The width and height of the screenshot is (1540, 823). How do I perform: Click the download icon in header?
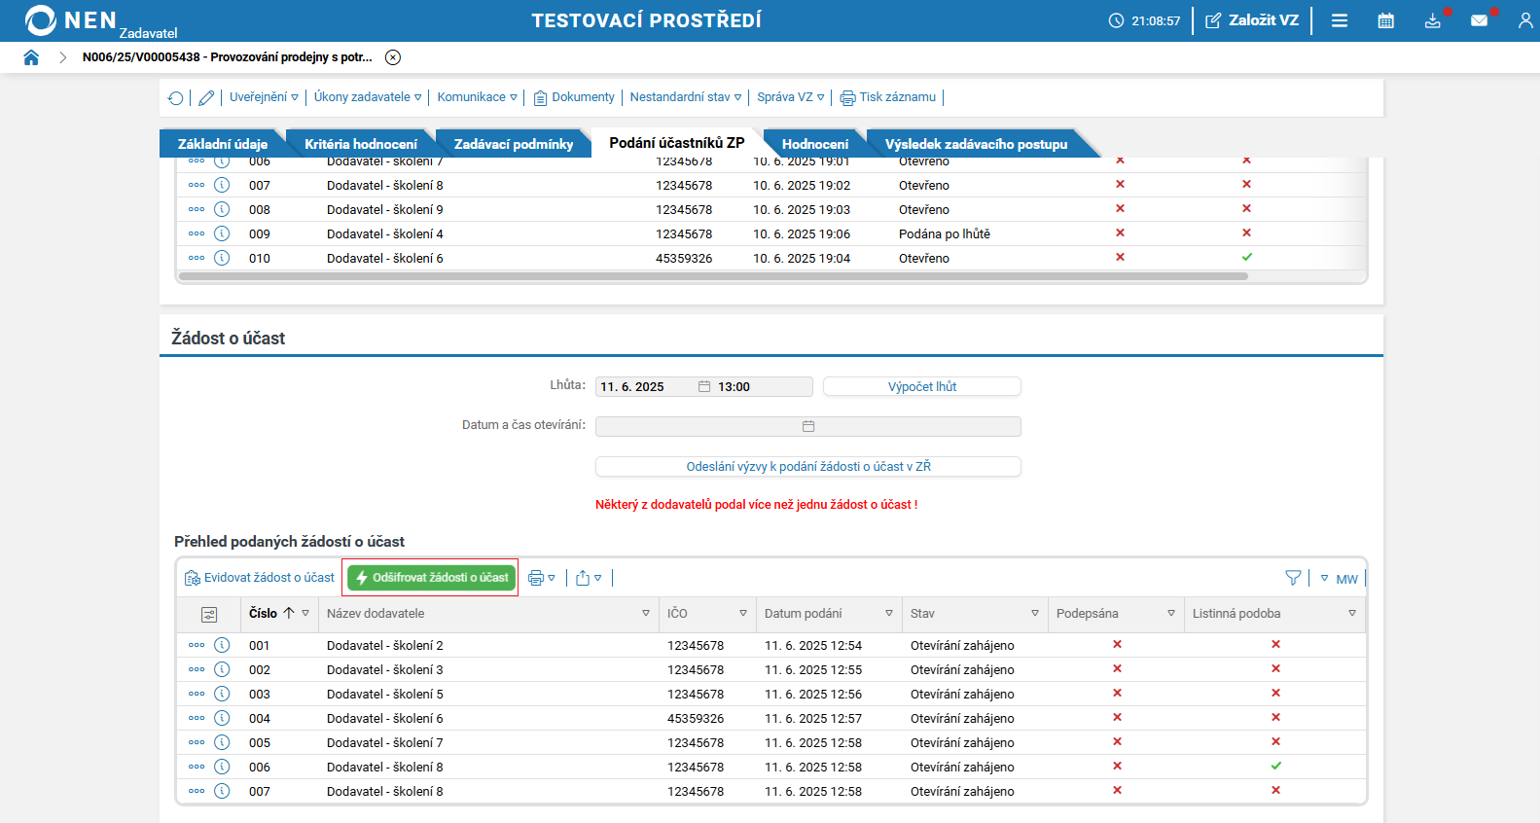(x=1432, y=20)
